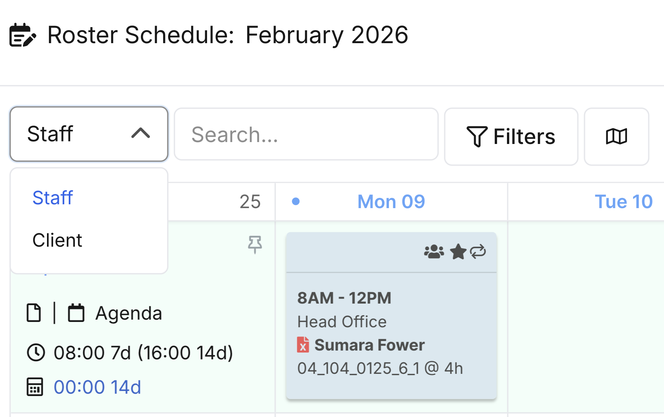Select the Mon 09 column header

pos(391,202)
